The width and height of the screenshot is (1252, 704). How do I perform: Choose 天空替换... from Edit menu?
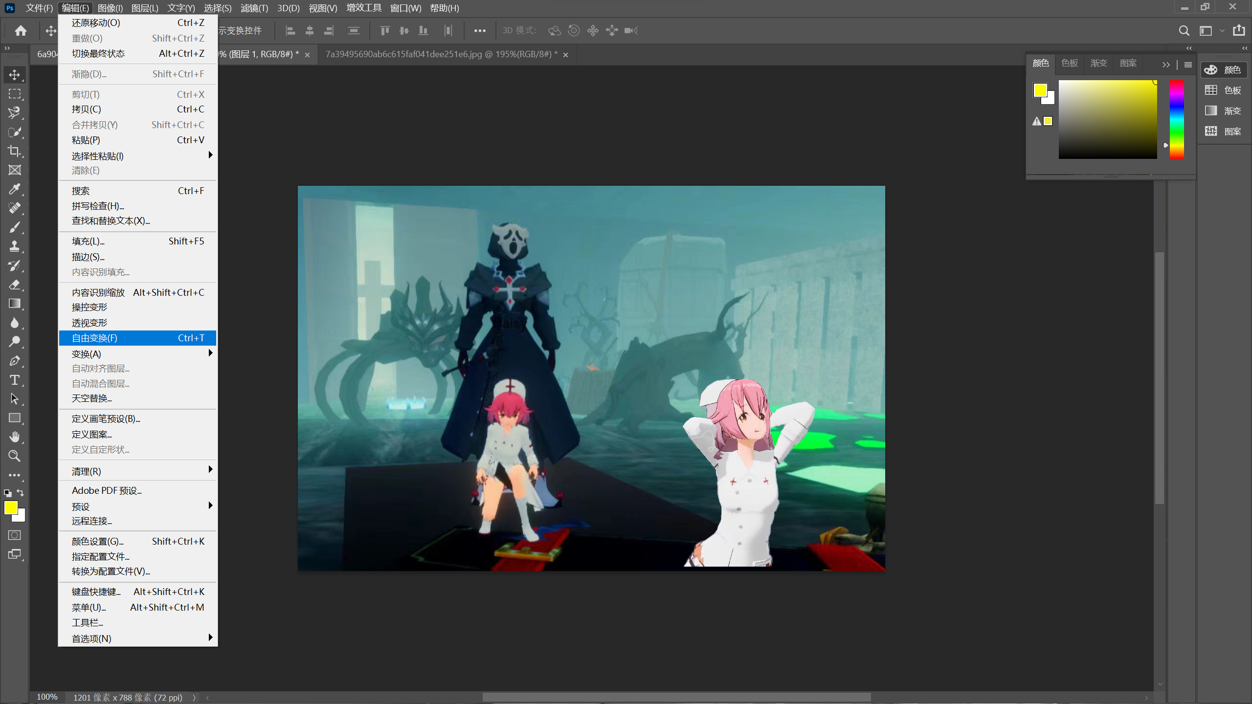[x=137, y=398]
